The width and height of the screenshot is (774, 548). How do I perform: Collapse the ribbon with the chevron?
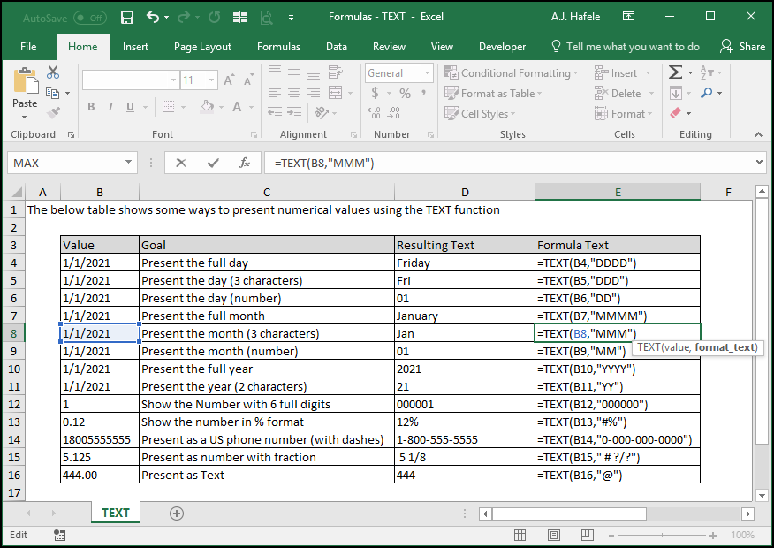(x=759, y=134)
